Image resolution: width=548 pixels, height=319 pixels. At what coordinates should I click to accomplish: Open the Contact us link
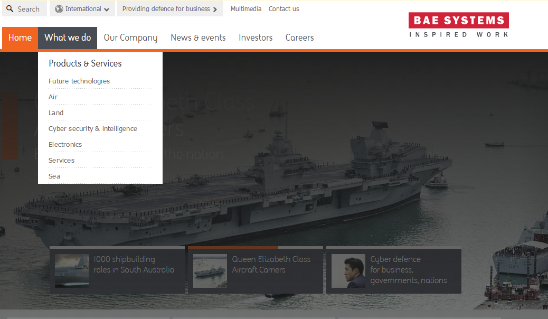(284, 9)
